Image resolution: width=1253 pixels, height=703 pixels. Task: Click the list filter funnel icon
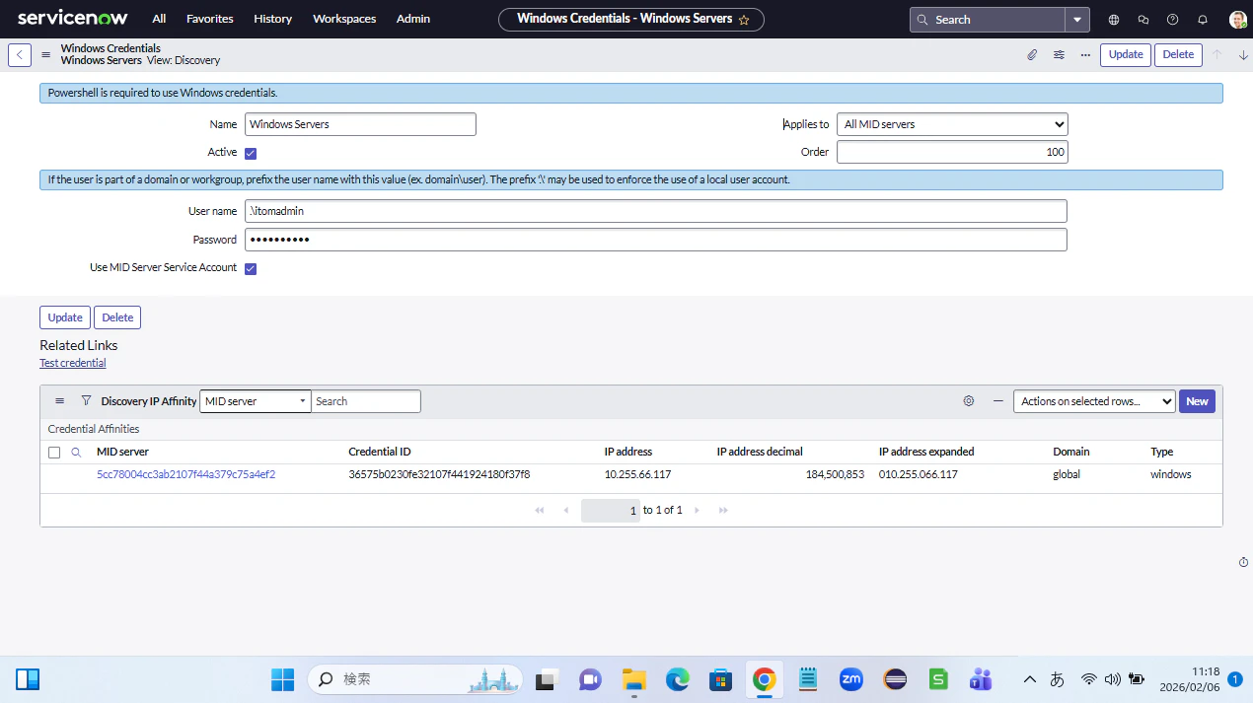pos(86,401)
